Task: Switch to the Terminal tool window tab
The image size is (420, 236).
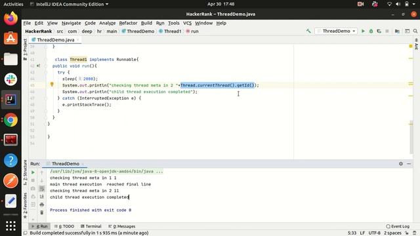Action: tap(91, 226)
